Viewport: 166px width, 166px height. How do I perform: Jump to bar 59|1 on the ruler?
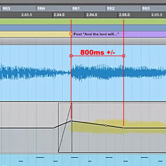pos(76,9)
